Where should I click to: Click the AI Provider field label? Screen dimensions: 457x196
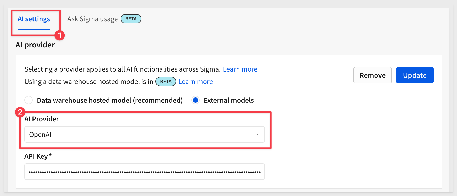pyautogui.click(x=42, y=119)
